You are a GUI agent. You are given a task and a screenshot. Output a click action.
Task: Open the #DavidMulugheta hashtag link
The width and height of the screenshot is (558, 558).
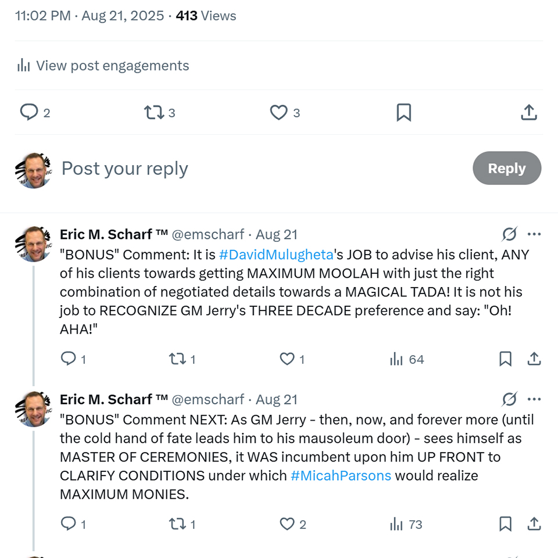[x=276, y=255]
